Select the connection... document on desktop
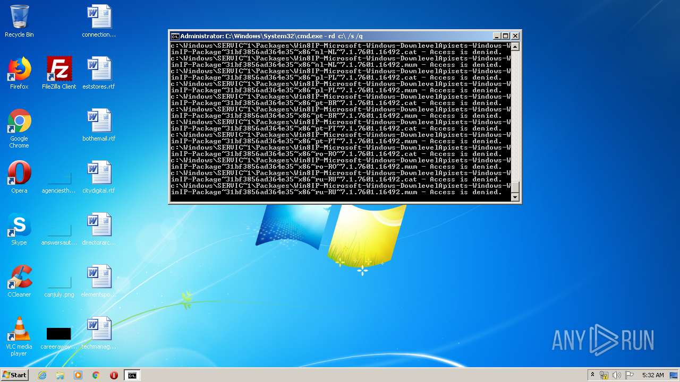This screenshot has height=382, width=680. coord(99,21)
